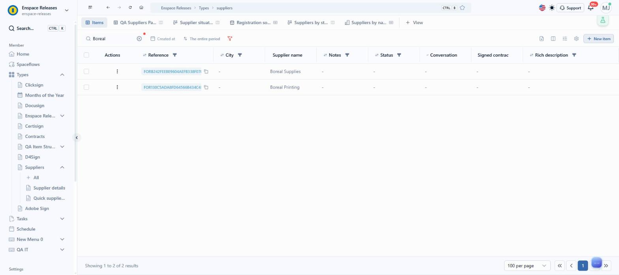Open actions menu for Boreal Printing row
This screenshot has height=275, width=619.
tap(117, 87)
